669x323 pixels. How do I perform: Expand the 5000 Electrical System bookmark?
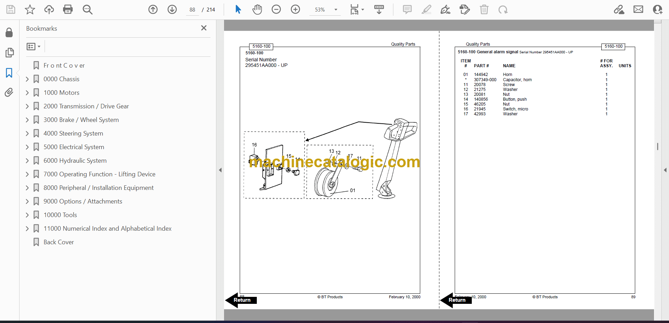point(27,147)
